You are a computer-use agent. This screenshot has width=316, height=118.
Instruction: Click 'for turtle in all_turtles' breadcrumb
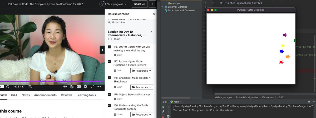pyautogui.click(x=247, y=97)
